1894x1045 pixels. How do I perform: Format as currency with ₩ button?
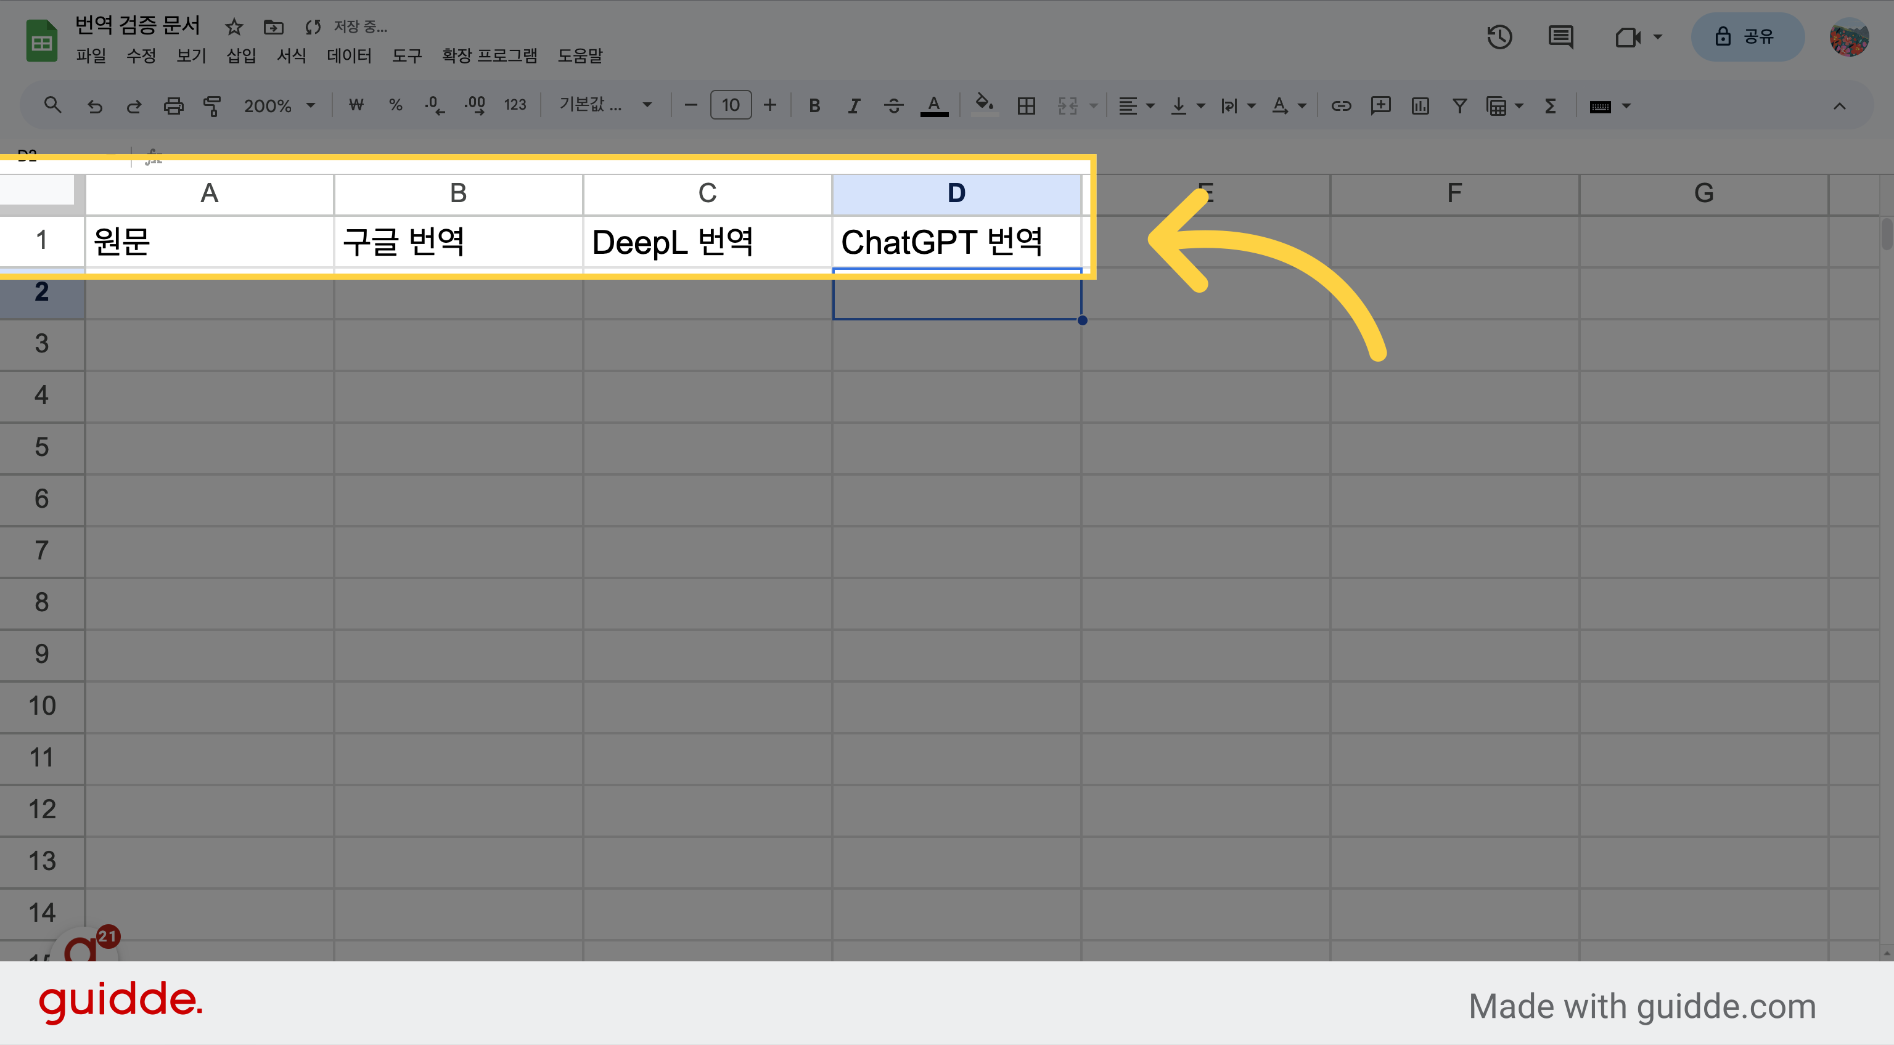click(356, 105)
